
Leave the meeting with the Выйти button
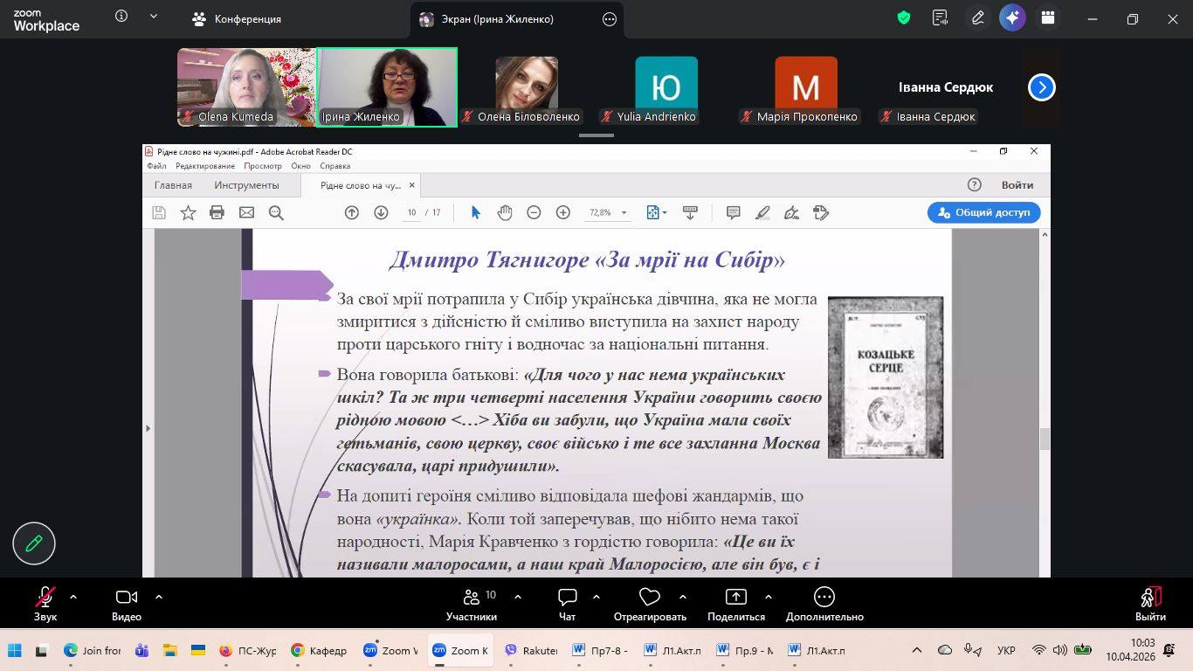pos(1150,604)
